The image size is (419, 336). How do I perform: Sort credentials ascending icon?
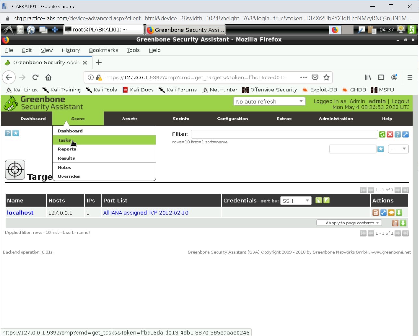point(319,201)
